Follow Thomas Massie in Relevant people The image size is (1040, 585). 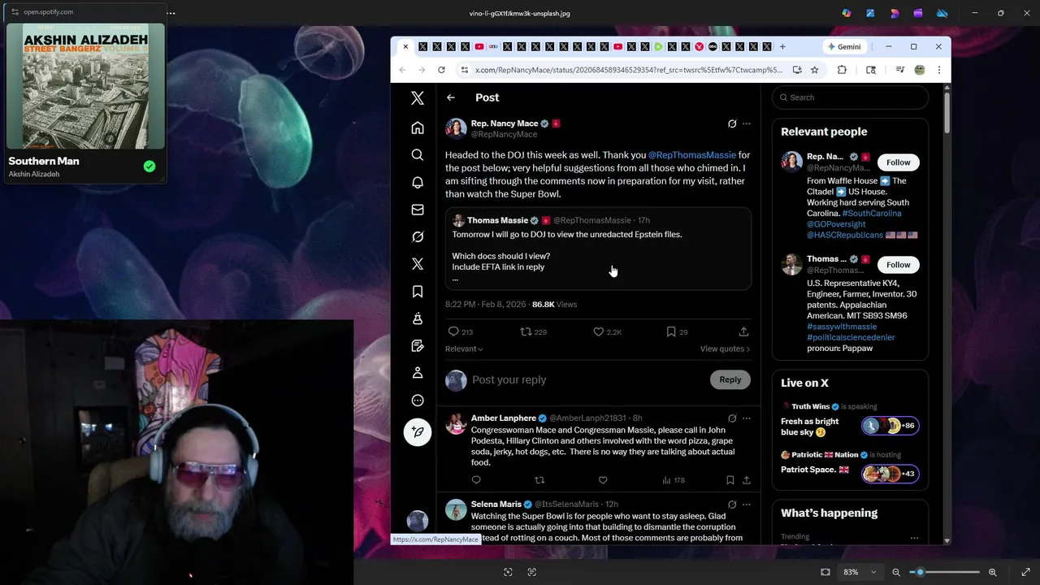pos(898,265)
